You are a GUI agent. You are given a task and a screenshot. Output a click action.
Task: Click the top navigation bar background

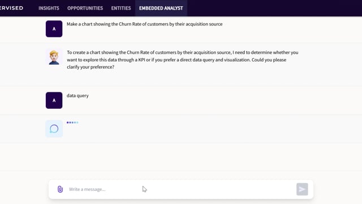(x=273, y=8)
